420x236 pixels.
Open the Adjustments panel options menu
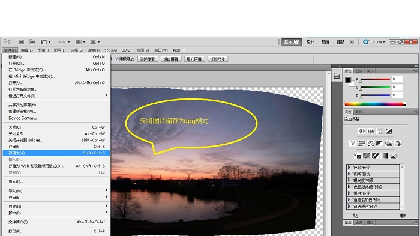[415, 112]
